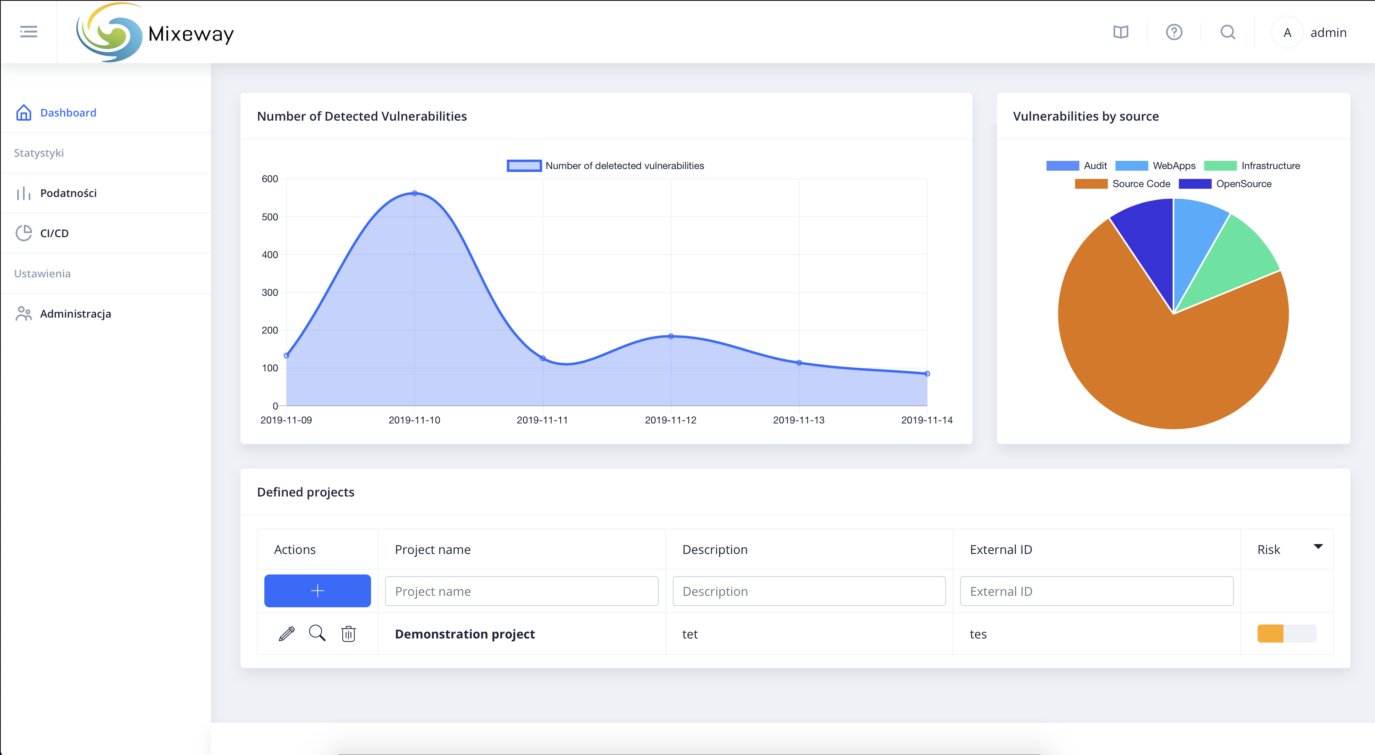Toggle detected vulnerabilities line chart legend
The width and height of the screenshot is (1375, 755).
click(x=605, y=166)
